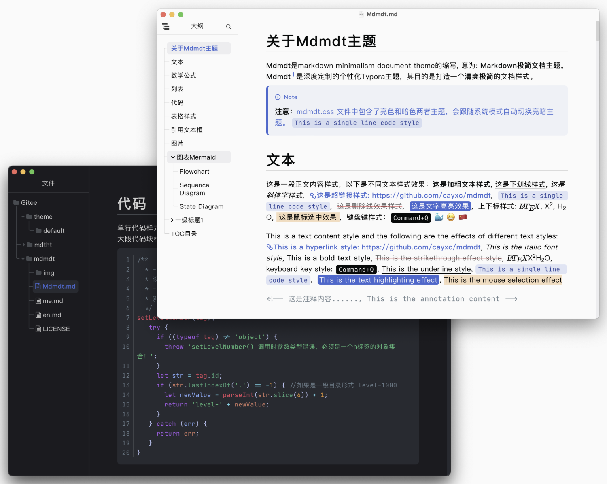Click the Gitee folder icon

coord(17,202)
